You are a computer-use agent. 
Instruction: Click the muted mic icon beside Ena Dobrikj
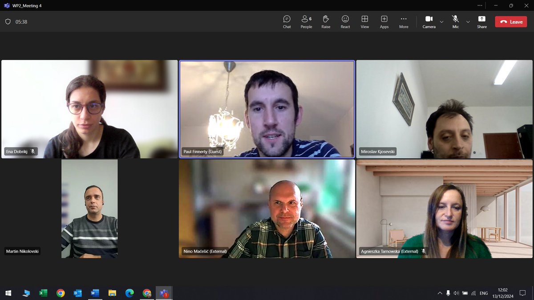point(33,152)
